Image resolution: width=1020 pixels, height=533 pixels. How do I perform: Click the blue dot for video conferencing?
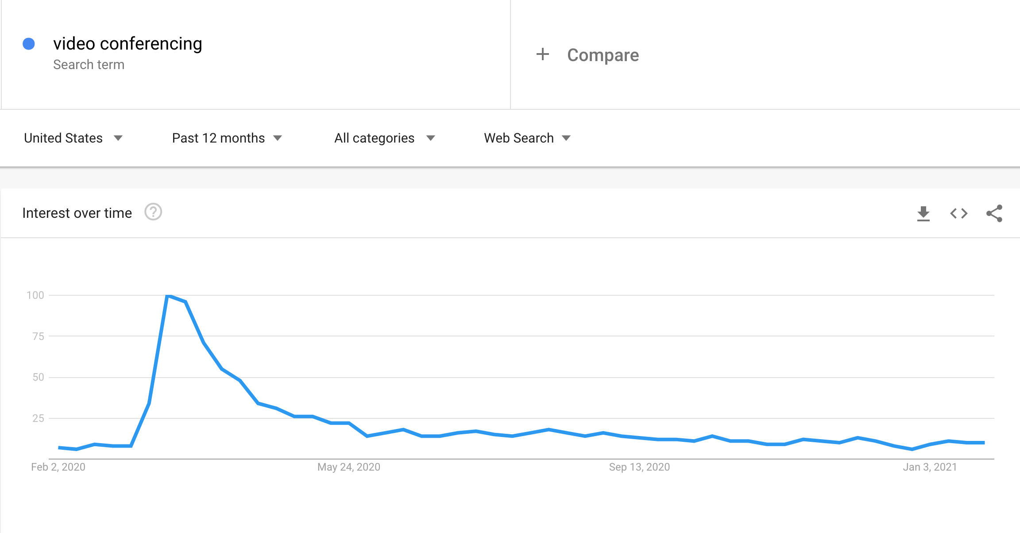coord(29,44)
